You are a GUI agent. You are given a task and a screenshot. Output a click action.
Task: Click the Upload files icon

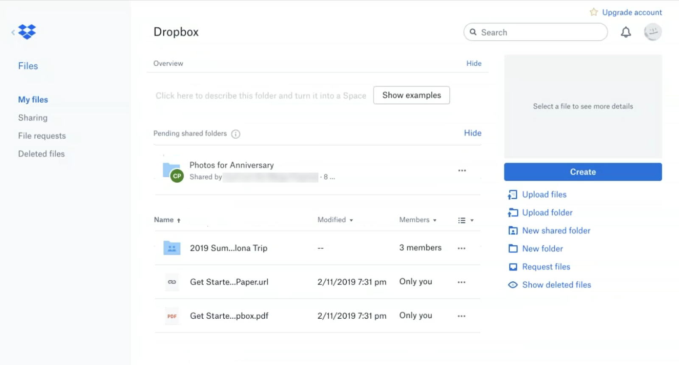pyautogui.click(x=513, y=195)
